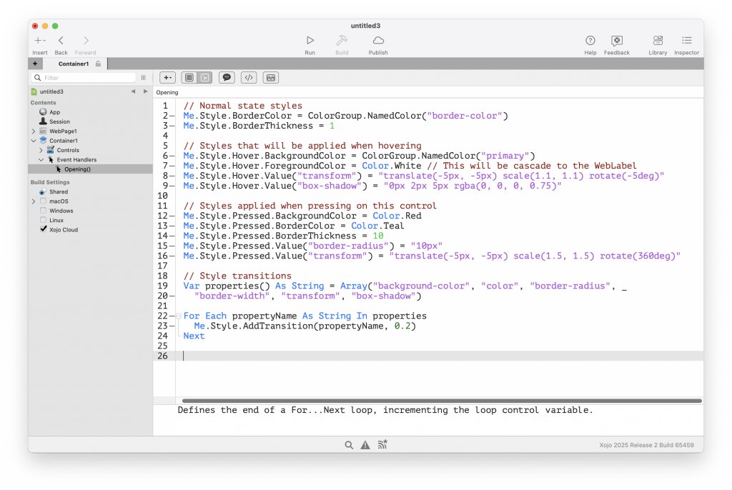The width and height of the screenshot is (732, 490).
Task: Open the add-to-code-editor plus dropdown
Action: click(167, 78)
